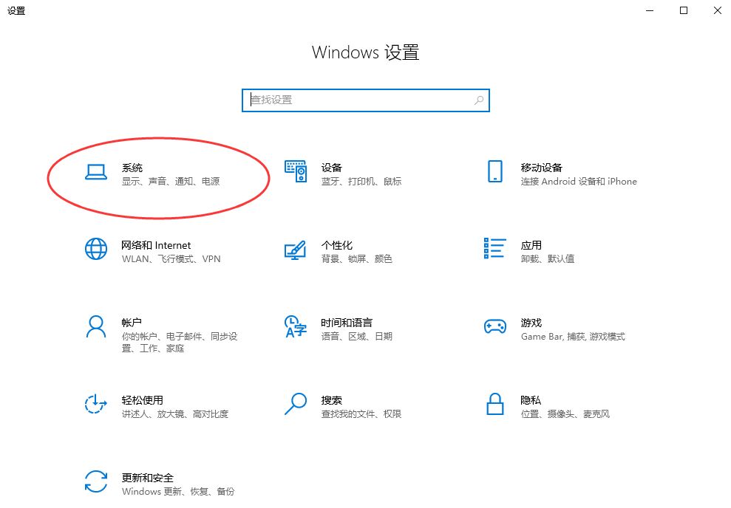The image size is (731, 508).
Task: Click the Windows 设置 page heading
Action: click(x=365, y=52)
